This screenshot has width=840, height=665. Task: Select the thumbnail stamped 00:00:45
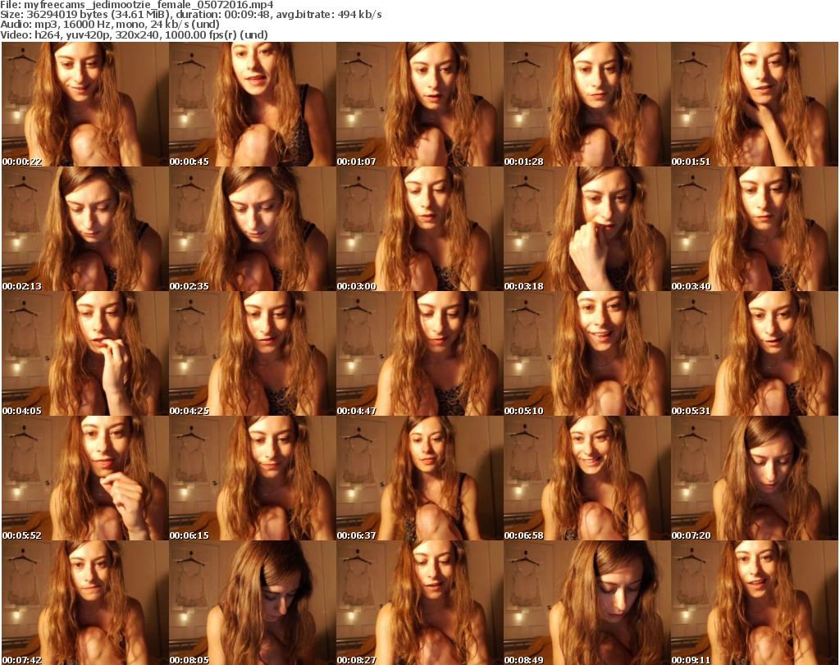pos(253,104)
